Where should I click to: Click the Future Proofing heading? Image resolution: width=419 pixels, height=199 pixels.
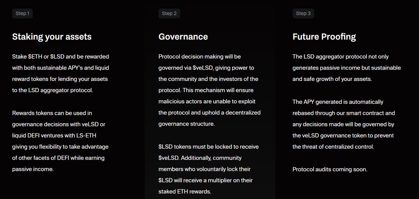click(324, 37)
